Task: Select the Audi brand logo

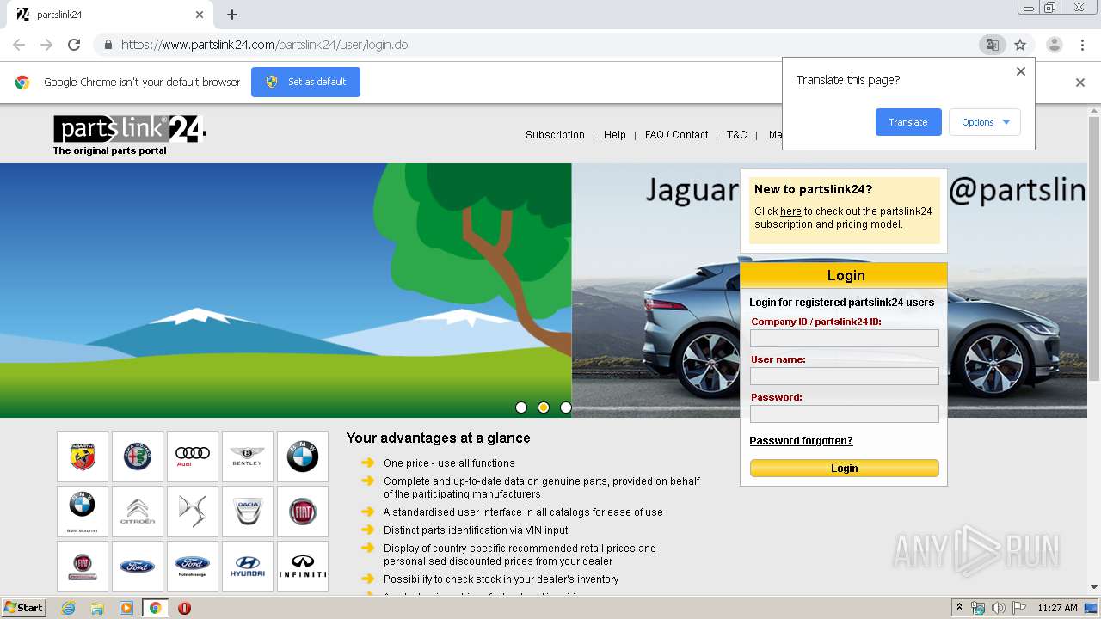Action: [x=193, y=457]
